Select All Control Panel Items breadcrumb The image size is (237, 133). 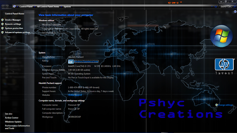tap(48, 7)
